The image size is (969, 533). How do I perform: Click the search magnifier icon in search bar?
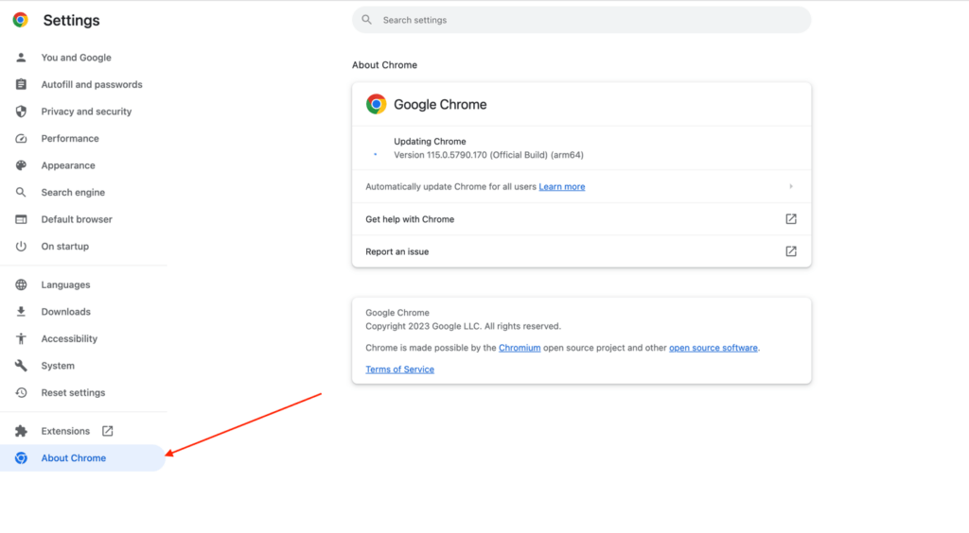tap(366, 20)
